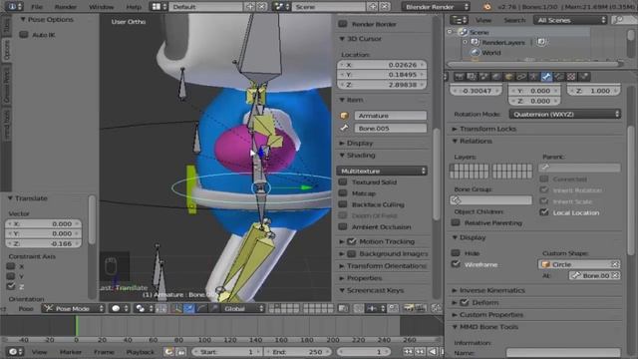
Task: Open the Bone Constraints properties tab icon
Action: [559, 77]
